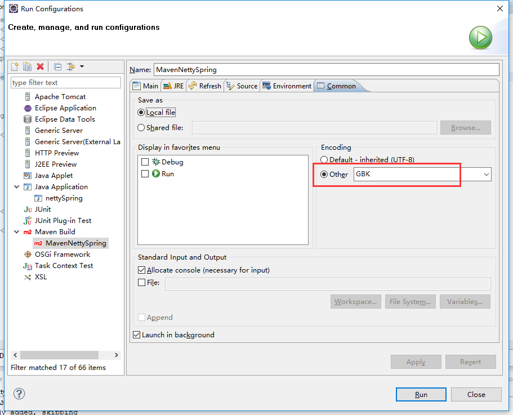Screen dimensions: 513x415
Task: Open the GBK encoding dropdown
Action: click(x=486, y=174)
